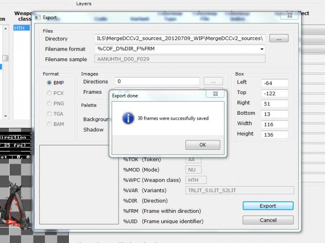Click the %DIR (Direction) label

[145, 201]
